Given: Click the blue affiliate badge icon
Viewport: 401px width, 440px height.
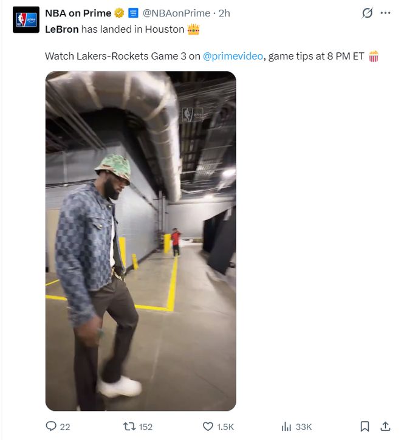Looking at the screenshot, I should coord(133,13).
